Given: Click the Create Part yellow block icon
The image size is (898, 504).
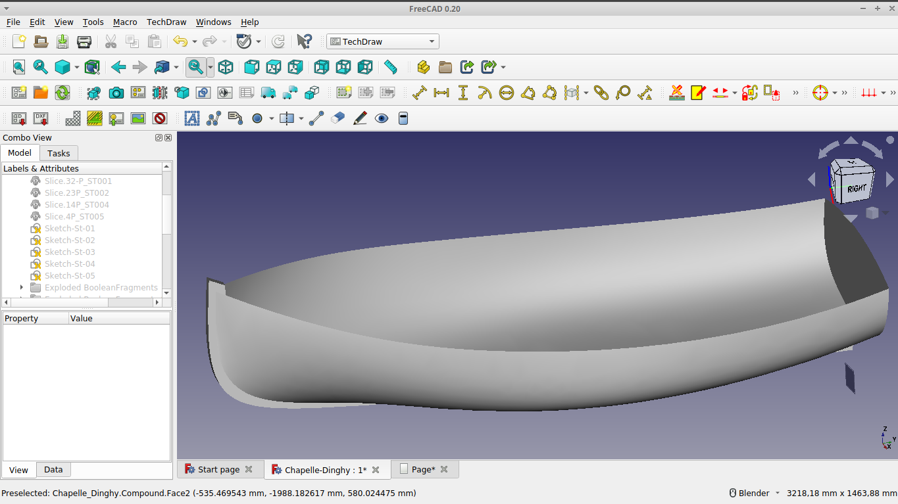Looking at the screenshot, I should (x=424, y=67).
